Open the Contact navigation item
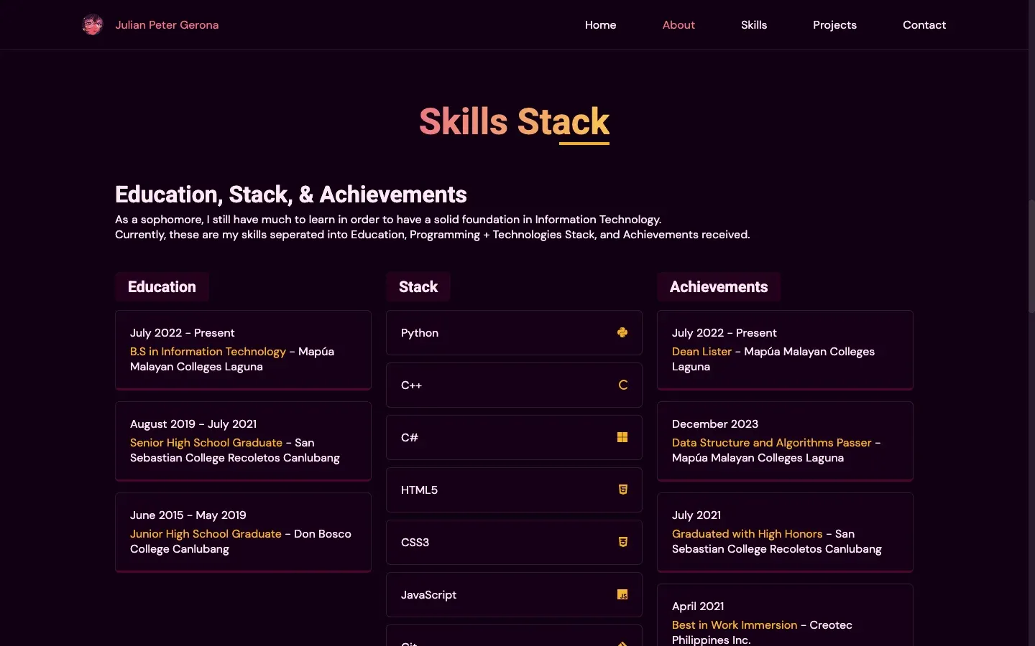The height and width of the screenshot is (646, 1035). coord(924,24)
